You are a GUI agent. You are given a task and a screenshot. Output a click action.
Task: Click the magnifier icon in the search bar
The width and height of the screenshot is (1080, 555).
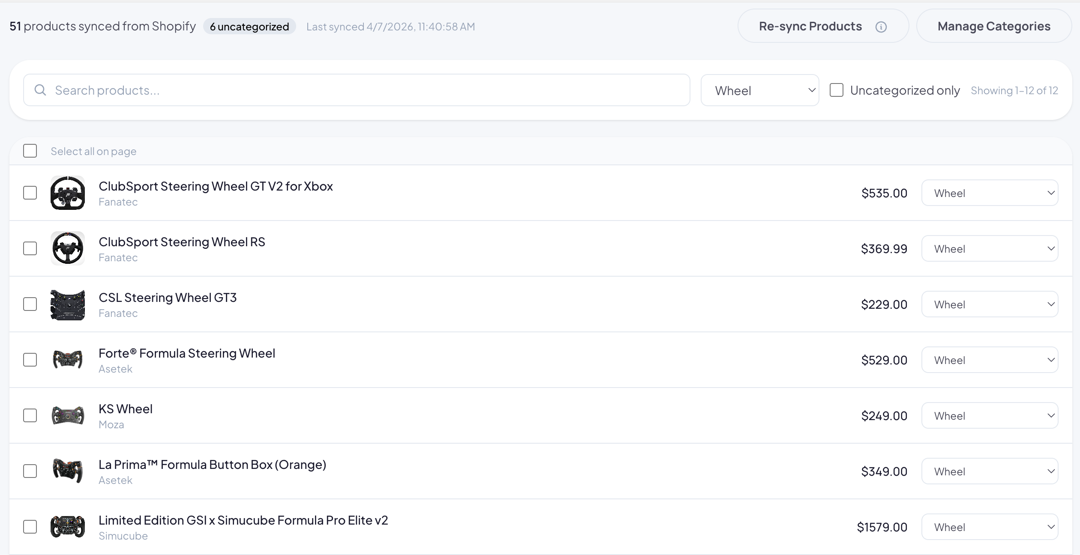[x=40, y=90]
